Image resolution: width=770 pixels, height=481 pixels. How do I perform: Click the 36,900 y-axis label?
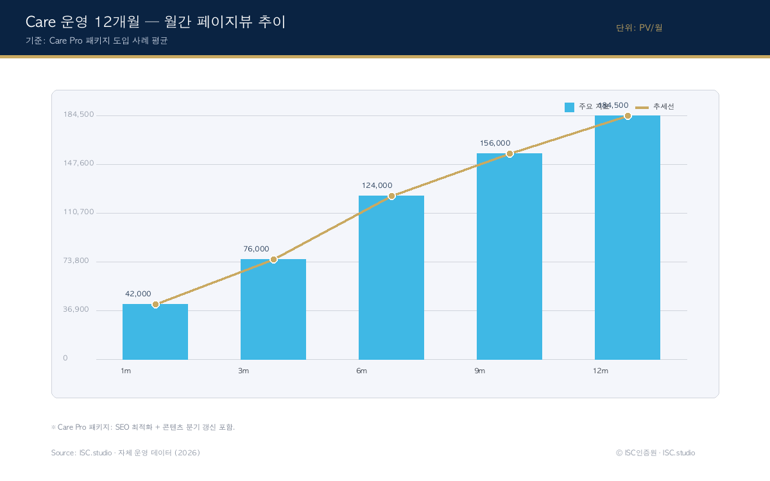[76, 310]
